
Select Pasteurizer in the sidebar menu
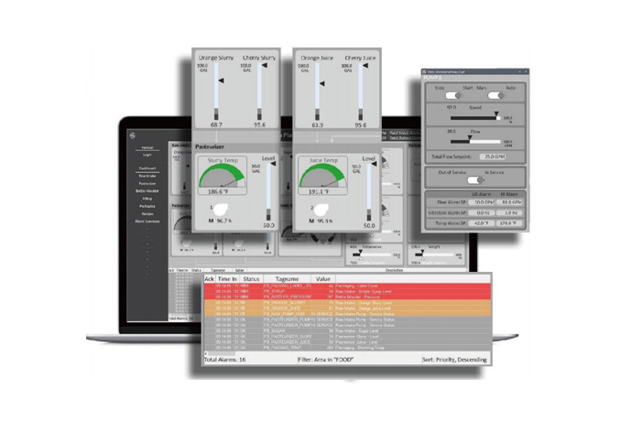tap(147, 182)
